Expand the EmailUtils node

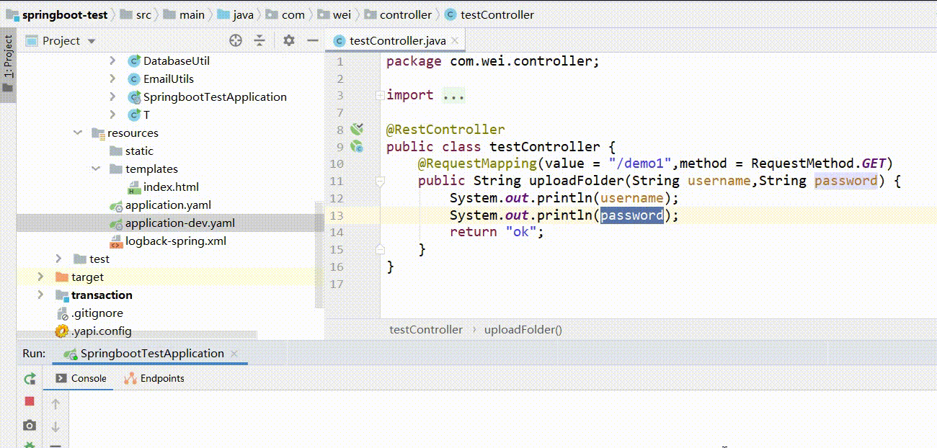[112, 79]
